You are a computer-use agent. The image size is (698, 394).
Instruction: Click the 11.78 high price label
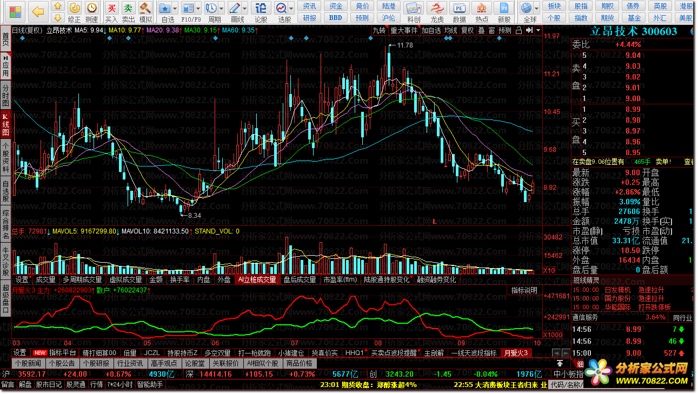pos(404,45)
